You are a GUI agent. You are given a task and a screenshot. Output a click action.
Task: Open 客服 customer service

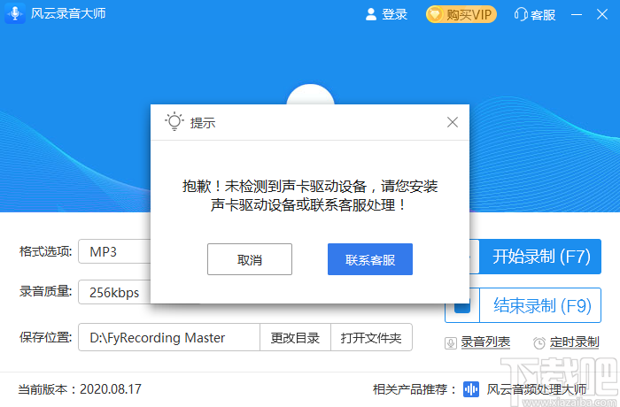[543, 15]
